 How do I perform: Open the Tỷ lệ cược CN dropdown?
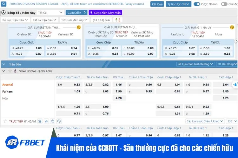178,4
